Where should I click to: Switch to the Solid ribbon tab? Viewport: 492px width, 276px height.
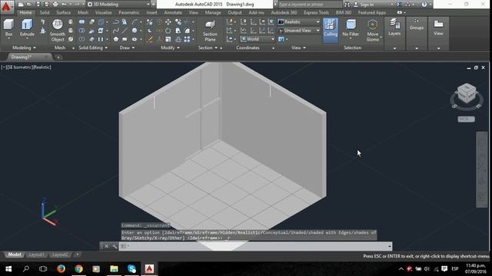pos(45,12)
